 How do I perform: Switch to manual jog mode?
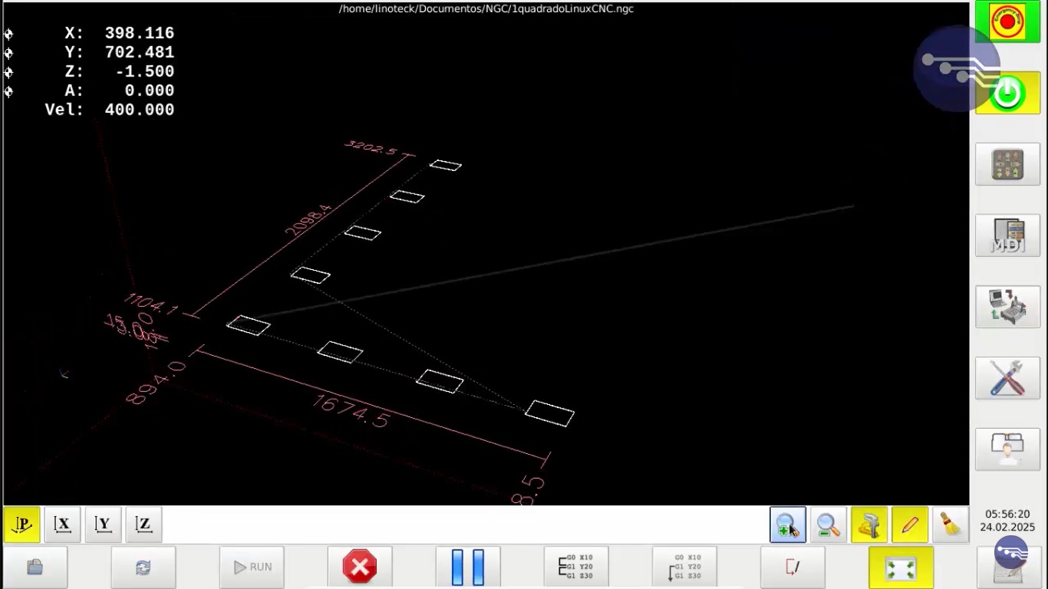tap(1007, 164)
